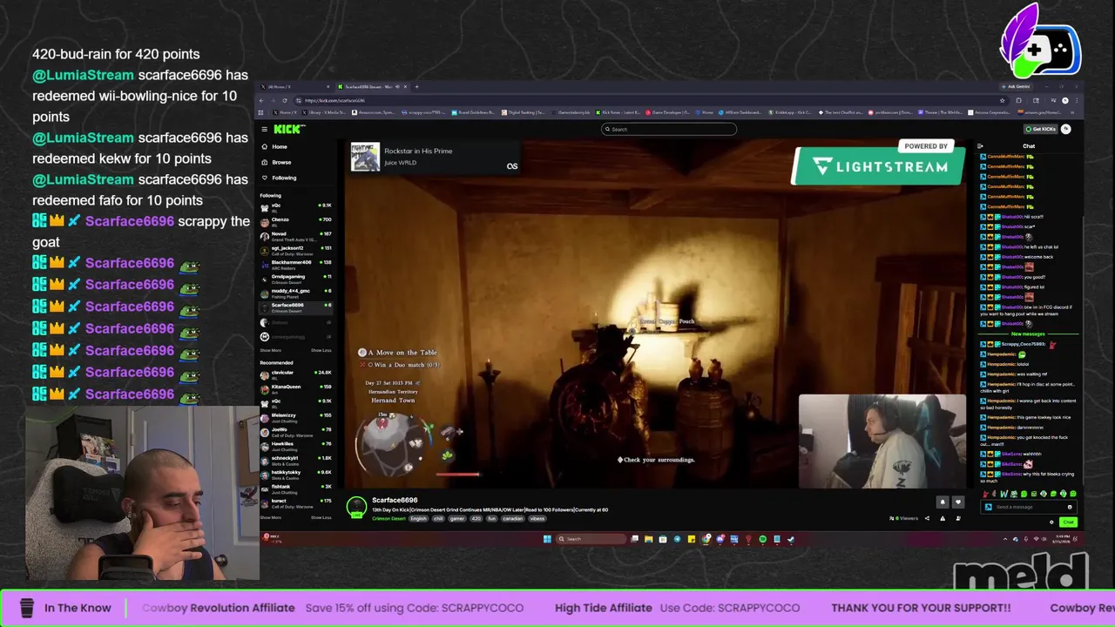Show hidden system tray icons
Image resolution: width=1115 pixels, height=627 pixels.
(x=1004, y=539)
